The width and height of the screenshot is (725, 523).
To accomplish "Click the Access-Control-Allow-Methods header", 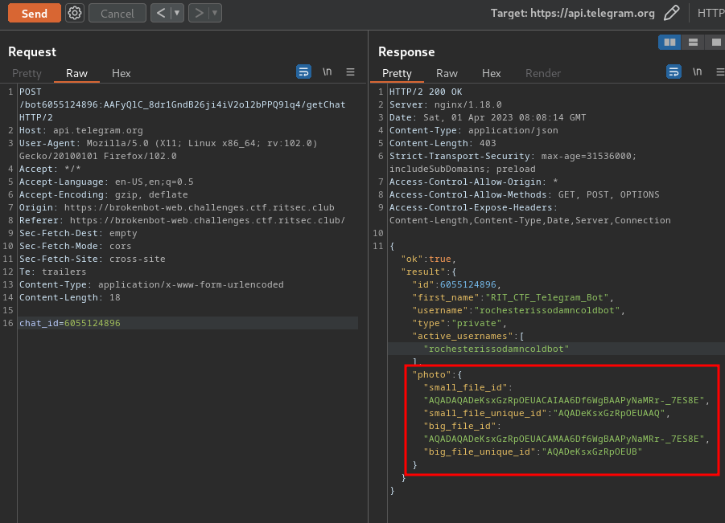I will [x=525, y=194].
